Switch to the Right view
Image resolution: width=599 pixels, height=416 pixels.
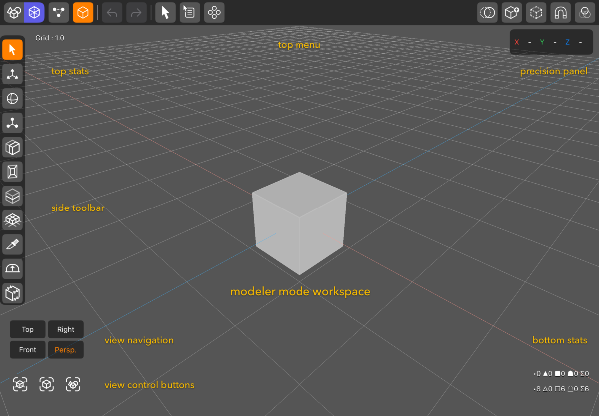pos(66,329)
